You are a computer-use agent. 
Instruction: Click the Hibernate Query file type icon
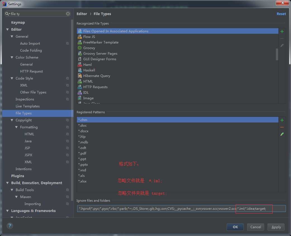point(80,76)
